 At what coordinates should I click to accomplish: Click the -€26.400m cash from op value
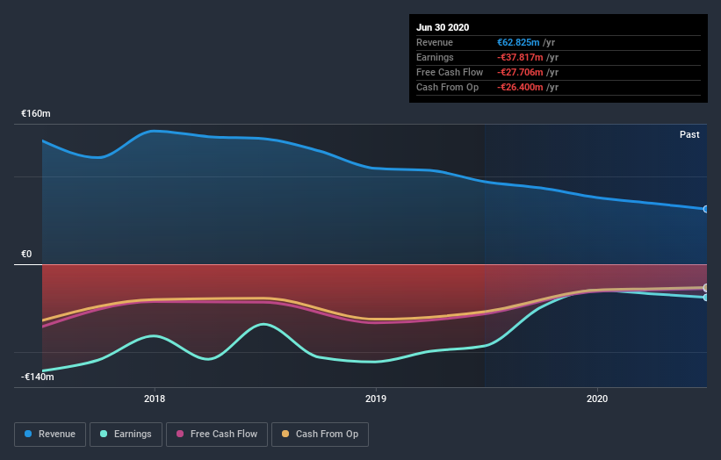[x=520, y=87]
